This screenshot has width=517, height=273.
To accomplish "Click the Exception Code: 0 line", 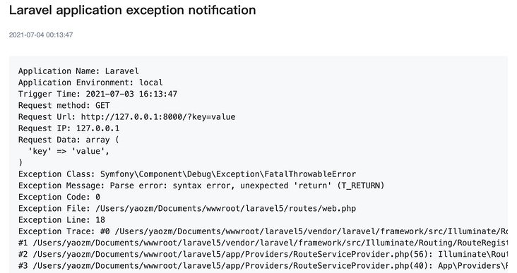I will [59, 197].
